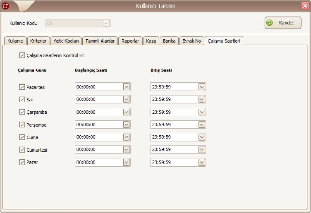
Task: Open the Yetki Kodları tab
Action: (x=66, y=41)
